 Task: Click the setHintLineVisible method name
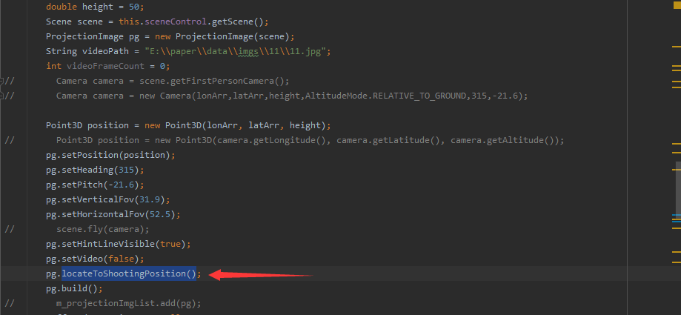click(108, 243)
